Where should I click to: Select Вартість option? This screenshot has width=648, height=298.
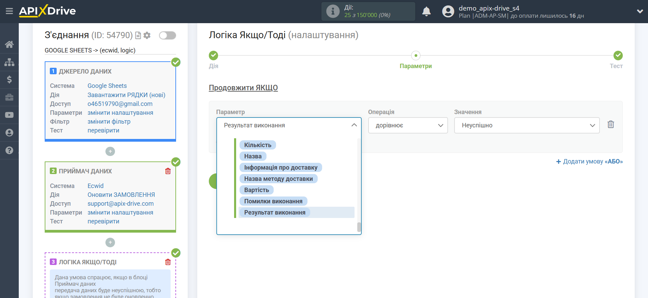(x=257, y=190)
